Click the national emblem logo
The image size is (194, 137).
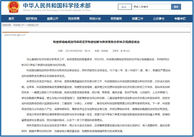[x=14, y=7]
